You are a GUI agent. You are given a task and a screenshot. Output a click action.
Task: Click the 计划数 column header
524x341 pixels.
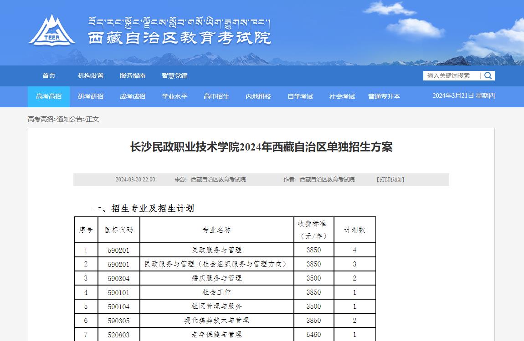click(355, 230)
